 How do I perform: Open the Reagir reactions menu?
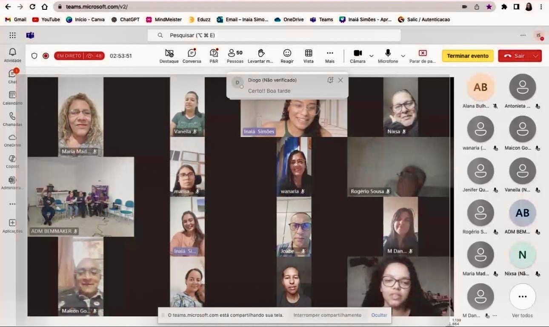287,55
